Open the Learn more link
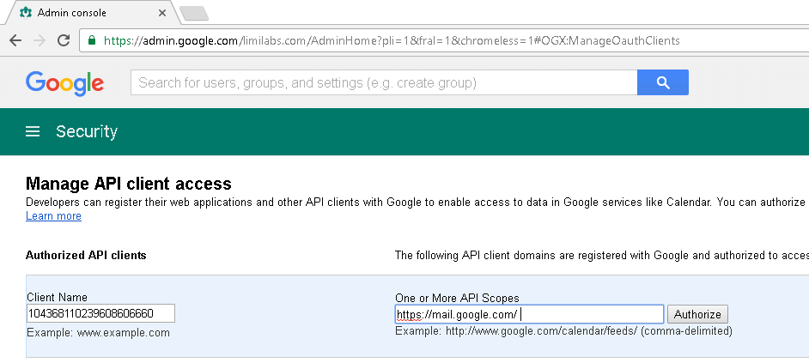Image resolution: width=809 pixels, height=363 pixels. tap(53, 216)
